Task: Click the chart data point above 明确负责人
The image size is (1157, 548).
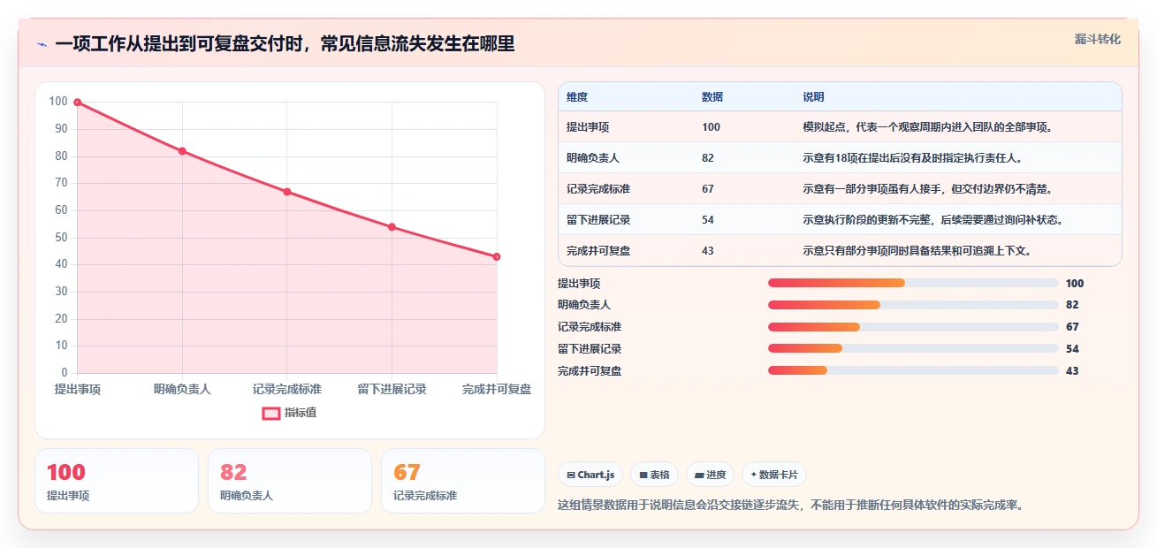Action: tap(182, 151)
